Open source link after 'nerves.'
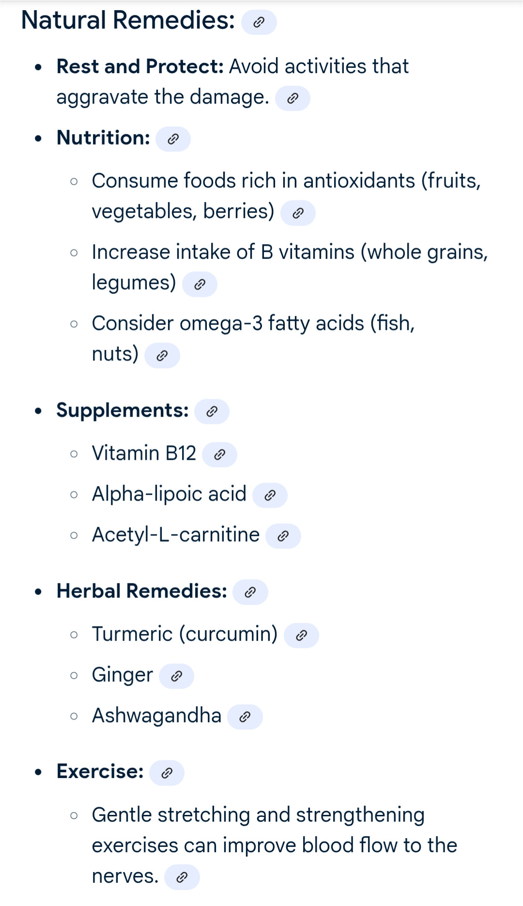Screen dimensions: 523x906 point(182,877)
